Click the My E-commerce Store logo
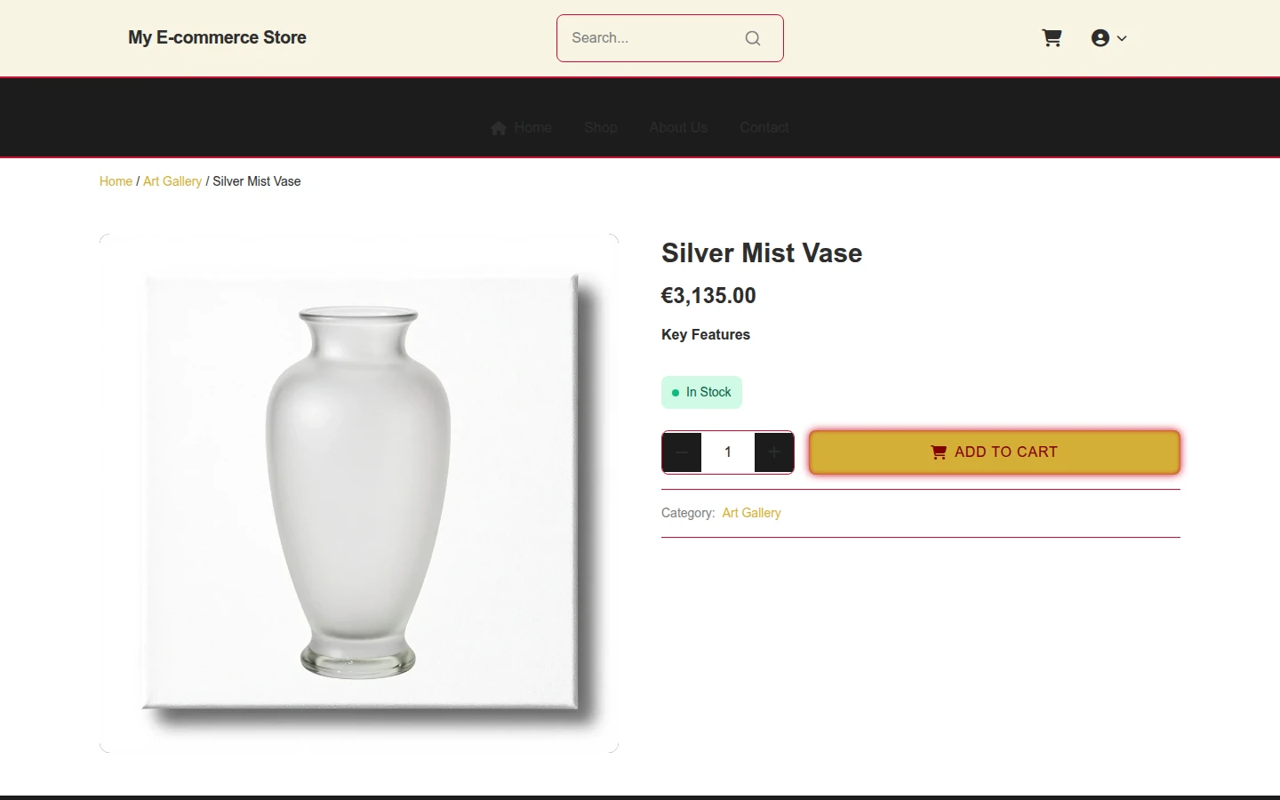This screenshot has height=800, width=1280. point(217,37)
